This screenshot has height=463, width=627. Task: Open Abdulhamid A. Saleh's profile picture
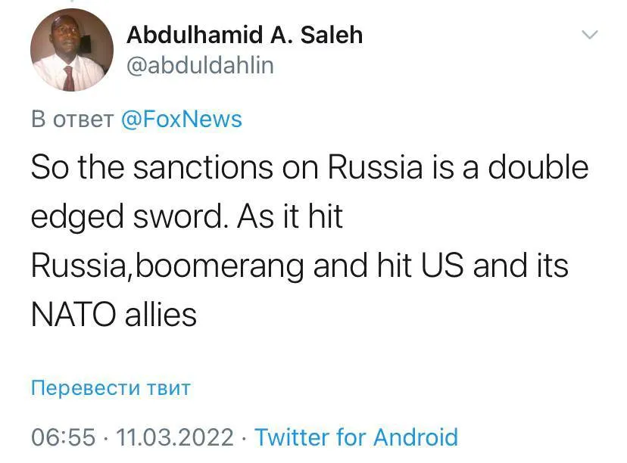pos(72,50)
